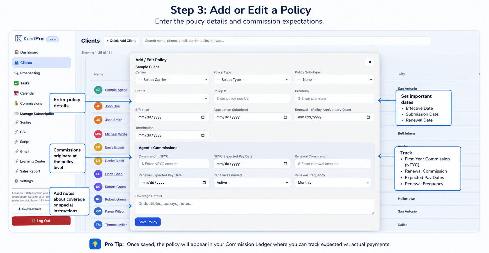This screenshot has width=489, height=253.
Task: Expand the Policy Sub-Type dropdown
Action: point(334,80)
